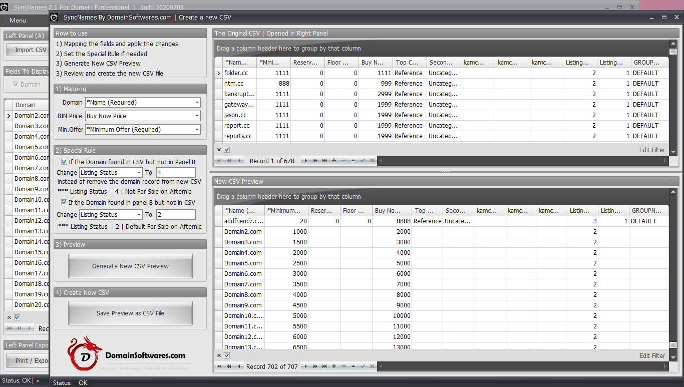Sort by Buy No... column header in New CSV Preview
The height and width of the screenshot is (387, 684).
(392, 211)
